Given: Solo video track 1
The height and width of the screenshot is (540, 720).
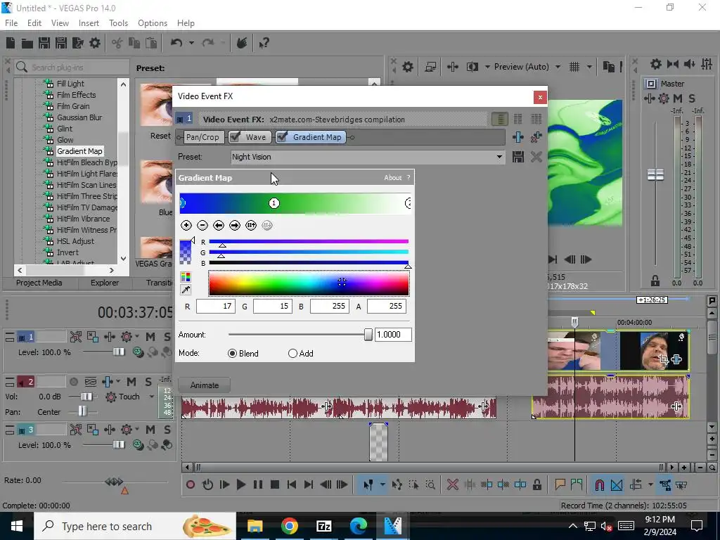Looking at the screenshot, I should (167, 337).
